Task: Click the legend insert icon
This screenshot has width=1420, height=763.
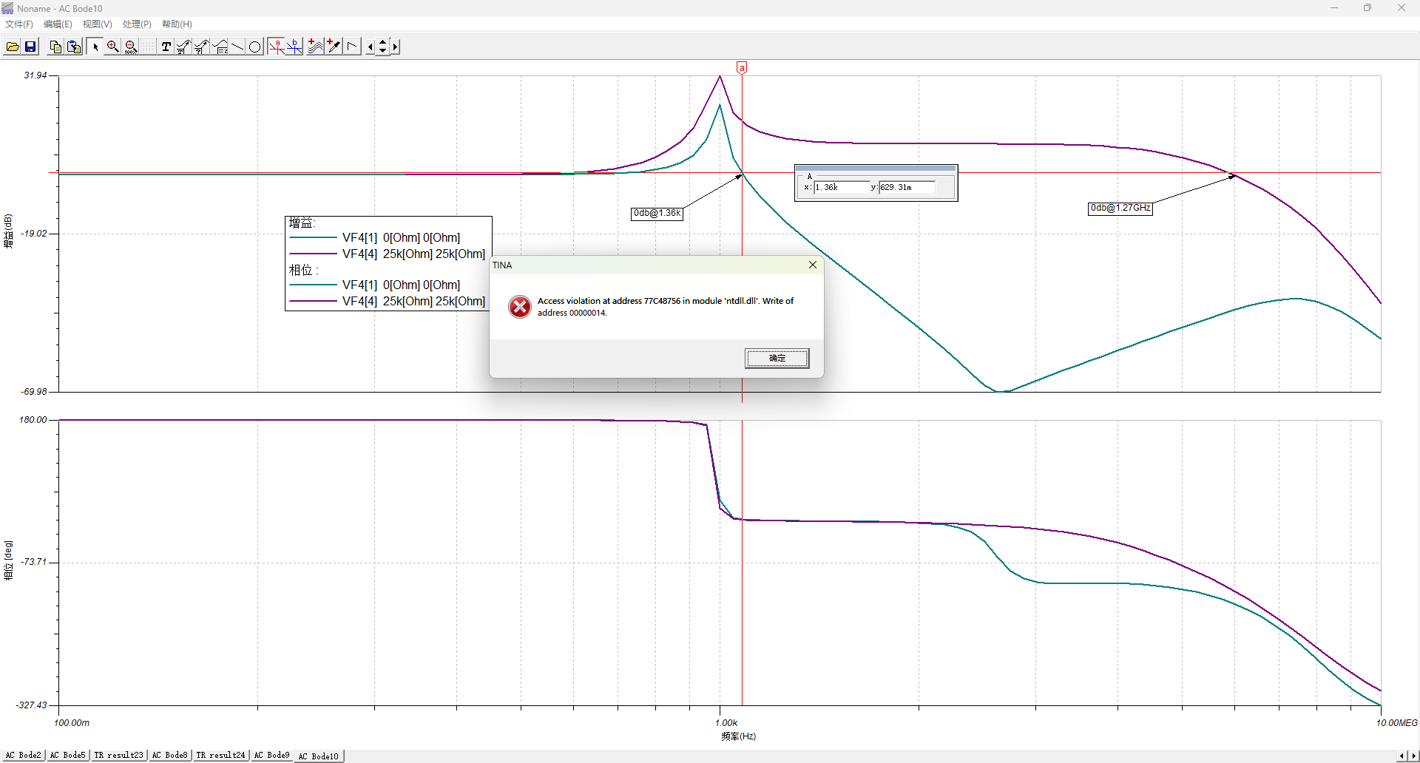Action: tap(220, 47)
